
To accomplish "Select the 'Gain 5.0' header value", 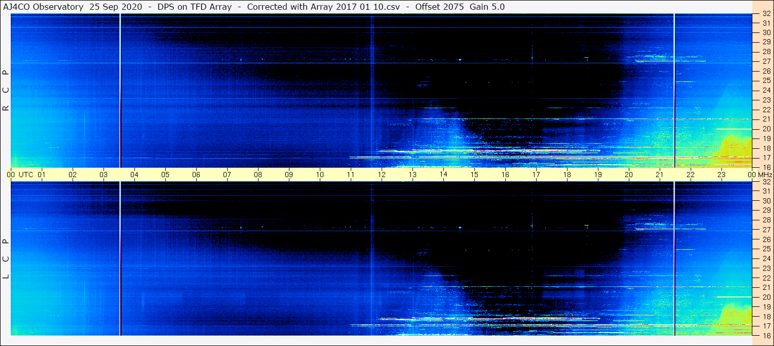I will coord(487,7).
